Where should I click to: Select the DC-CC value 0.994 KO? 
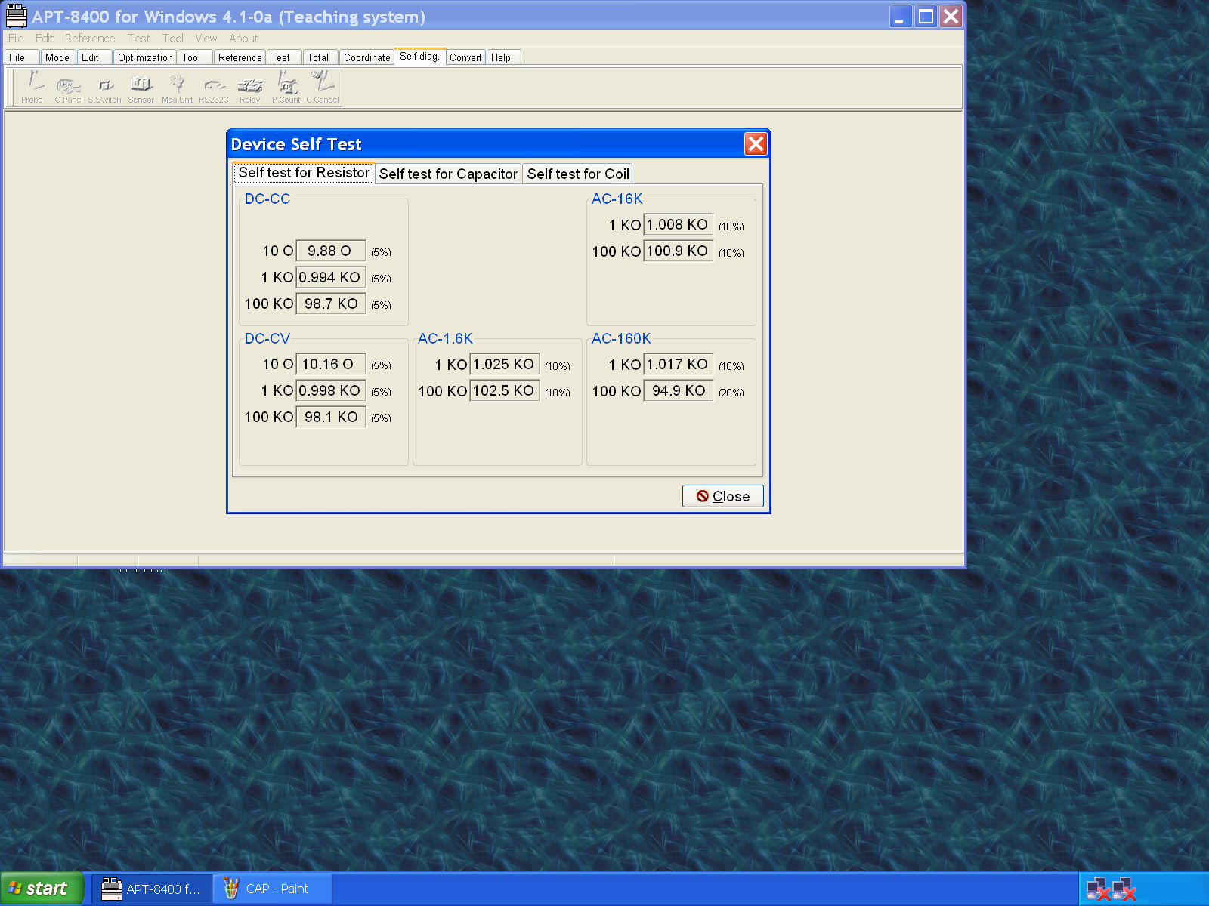(x=330, y=277)
